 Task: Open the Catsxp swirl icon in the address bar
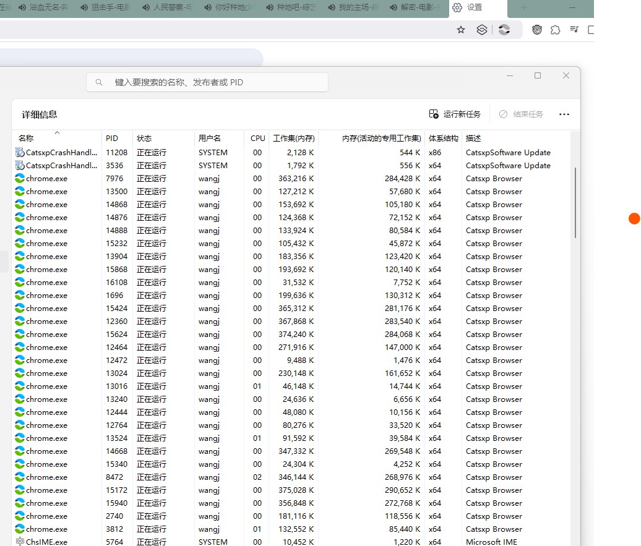pos(504,30)
